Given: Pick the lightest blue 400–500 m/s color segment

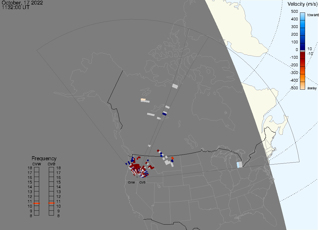Looking at the screenshot, I should (x=303, y=16).
